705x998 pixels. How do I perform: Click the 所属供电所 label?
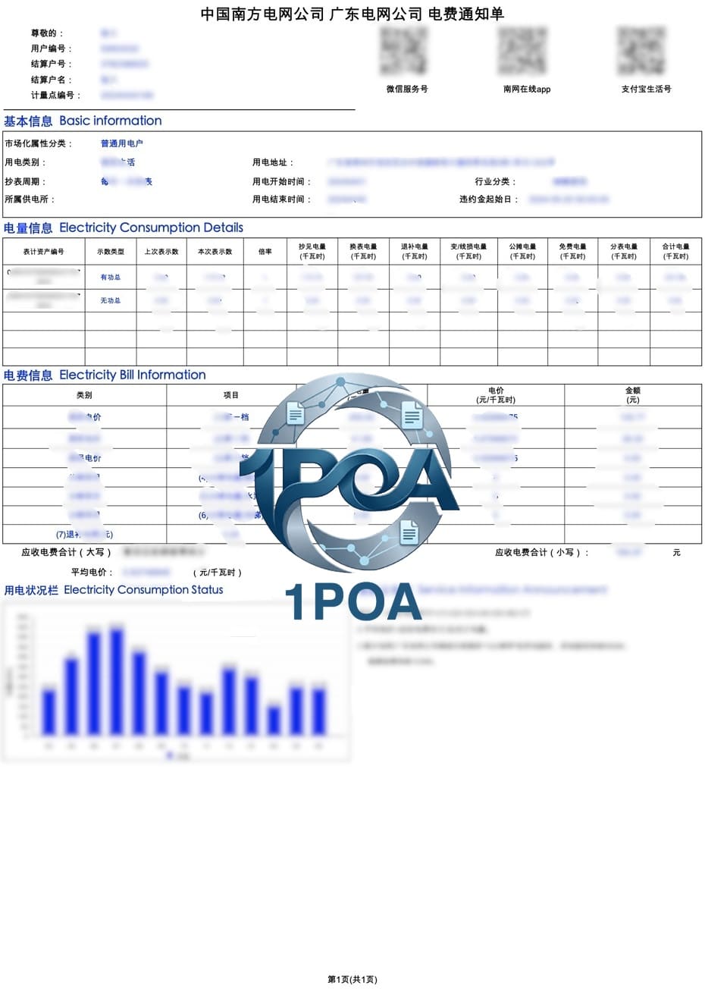point(30,199)
